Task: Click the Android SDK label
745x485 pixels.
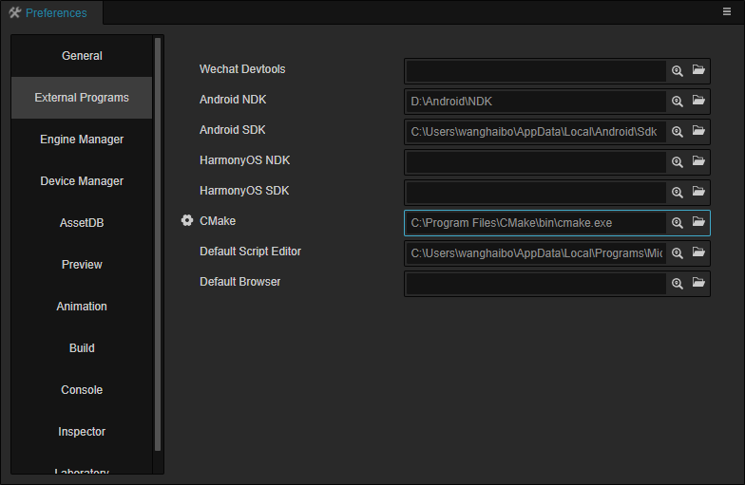Action: coord(232,130)
